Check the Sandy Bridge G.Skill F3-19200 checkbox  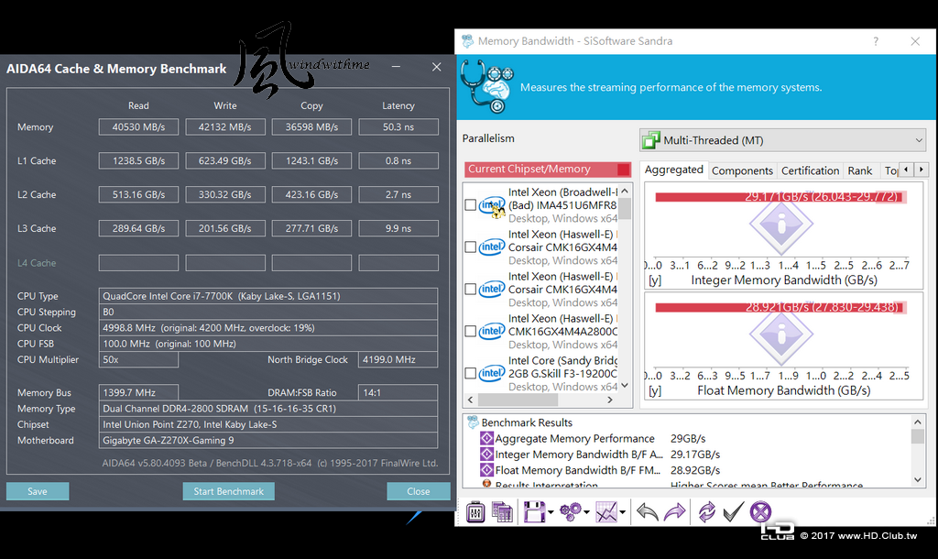pos(471,374)
